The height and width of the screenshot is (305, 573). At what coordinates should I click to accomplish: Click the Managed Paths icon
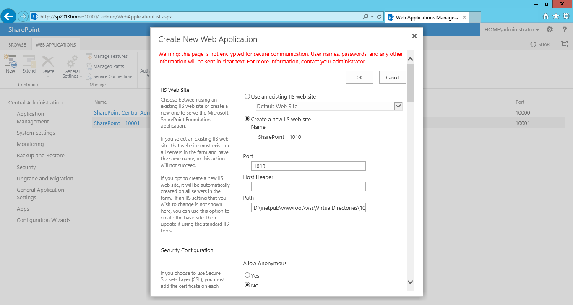click(89, 66)
